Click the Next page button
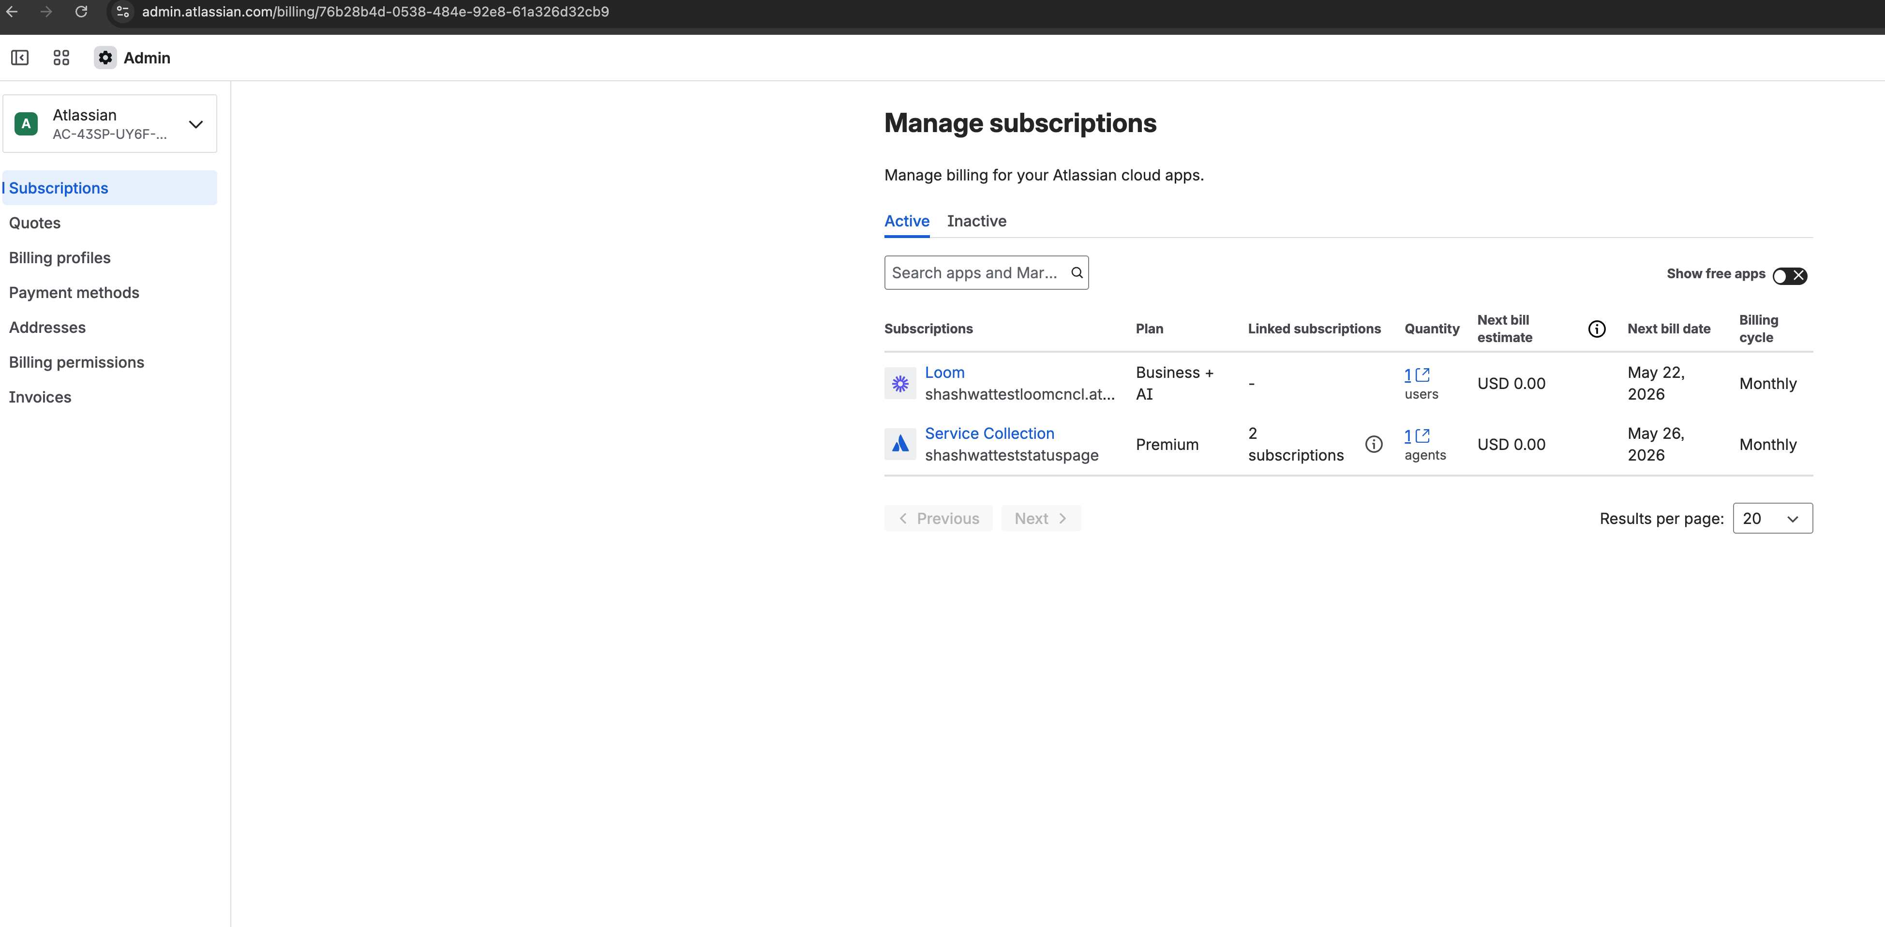Screen dimensions: 1885x927 click(1041, 519)
